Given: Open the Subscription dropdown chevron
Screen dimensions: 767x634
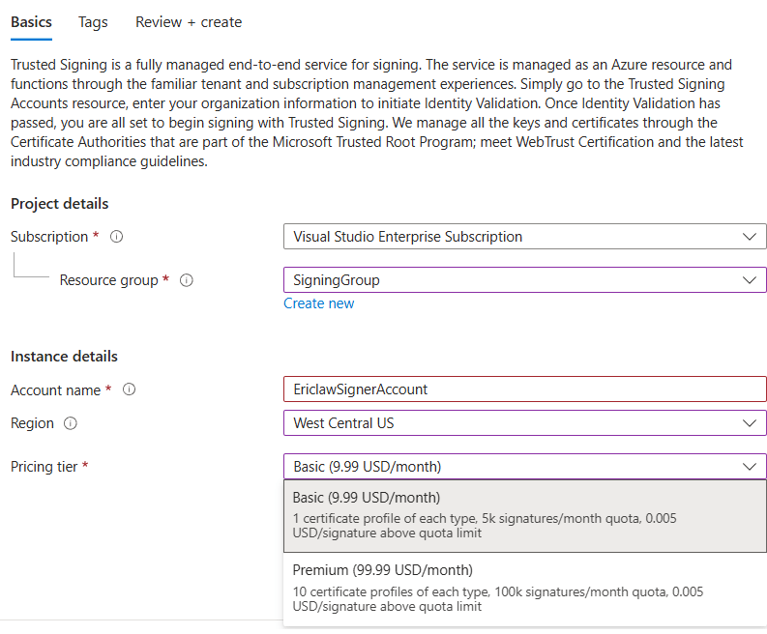Looking at the screenshot, I should (749, 237).
